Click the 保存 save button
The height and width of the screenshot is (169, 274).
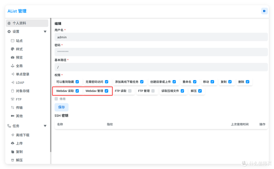click(x=61, y=107)
